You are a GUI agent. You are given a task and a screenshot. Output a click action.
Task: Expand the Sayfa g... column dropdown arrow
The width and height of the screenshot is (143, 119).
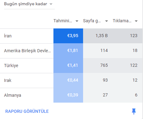click(x=107, y=21)
